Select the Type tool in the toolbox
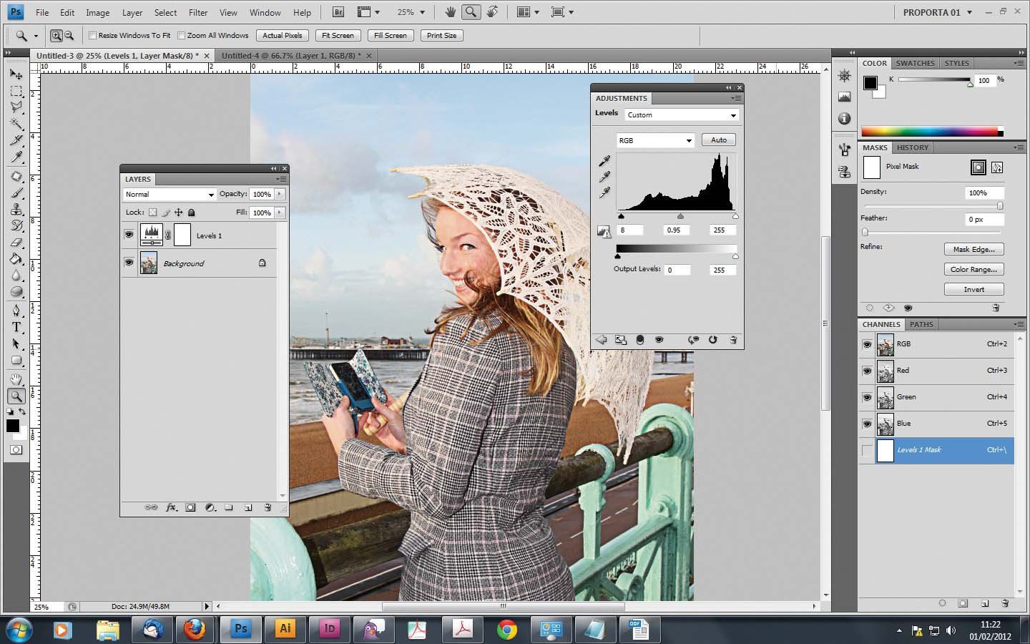Screen dimensions: 1030x644 click(x=16, y=328)
